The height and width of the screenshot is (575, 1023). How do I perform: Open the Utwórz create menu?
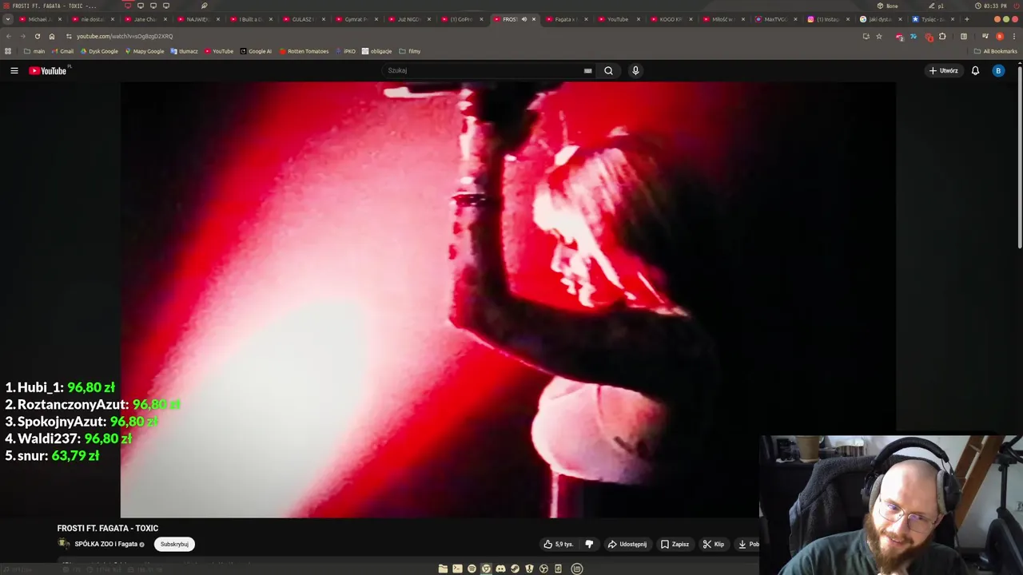[x=943, y=71]
